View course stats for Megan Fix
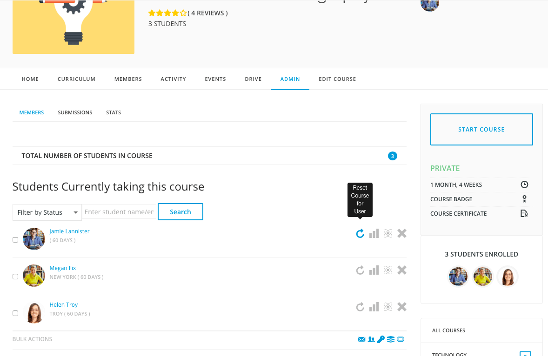This screenshot has width=548, height=356. (x=374, y=270)
